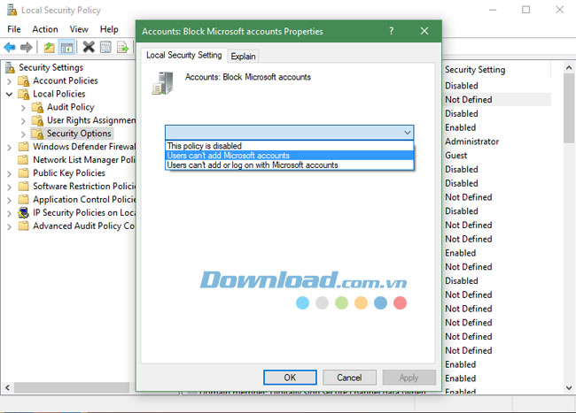Expand the Audit Policy node
This screenshot has height=413, width=576.
point(23,108)
